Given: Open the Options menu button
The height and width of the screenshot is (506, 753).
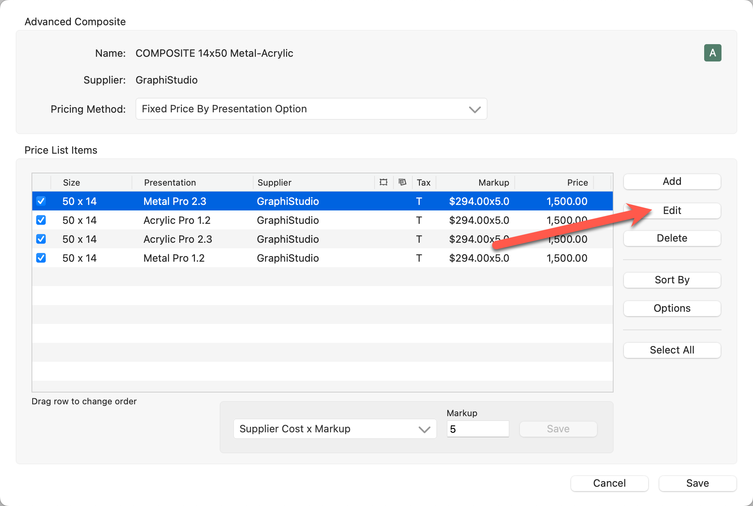Looking at the screenshot, I should coord(672,308).
